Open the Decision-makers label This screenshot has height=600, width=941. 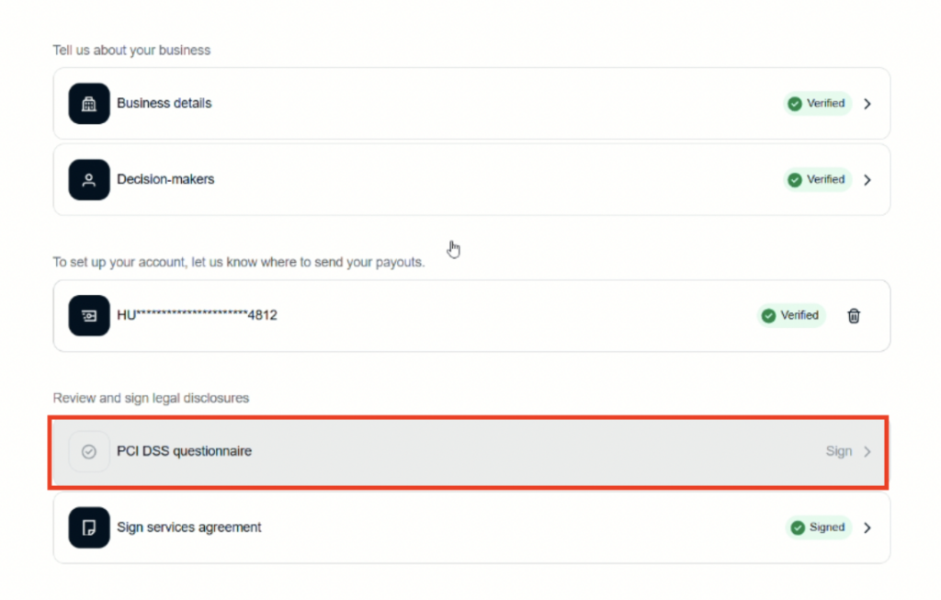165,180
